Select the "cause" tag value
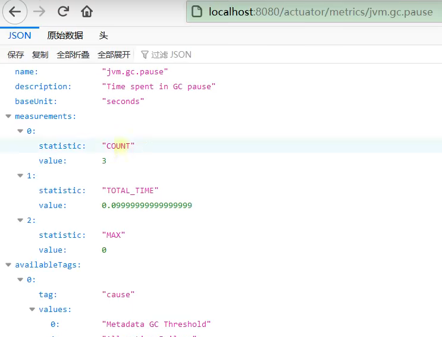The height and width of the screenshot is (337, 442). [118, 294]
